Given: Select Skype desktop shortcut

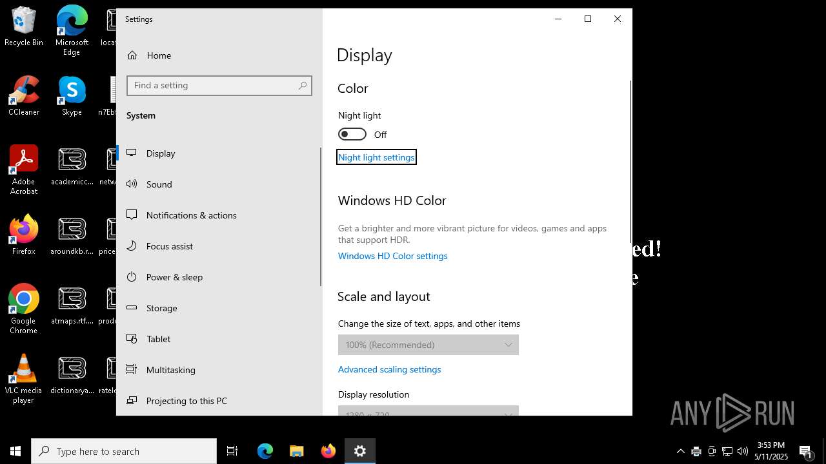Looking at the screenshot, I should click(72, 96).
